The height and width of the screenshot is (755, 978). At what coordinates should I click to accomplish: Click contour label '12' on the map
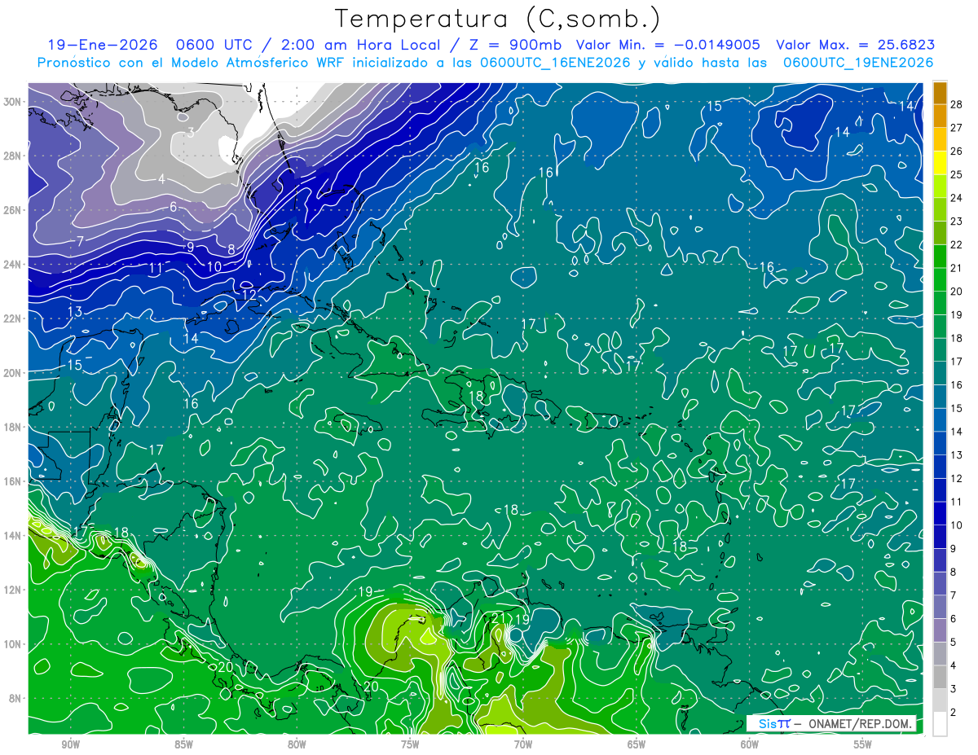pos(249,295)
